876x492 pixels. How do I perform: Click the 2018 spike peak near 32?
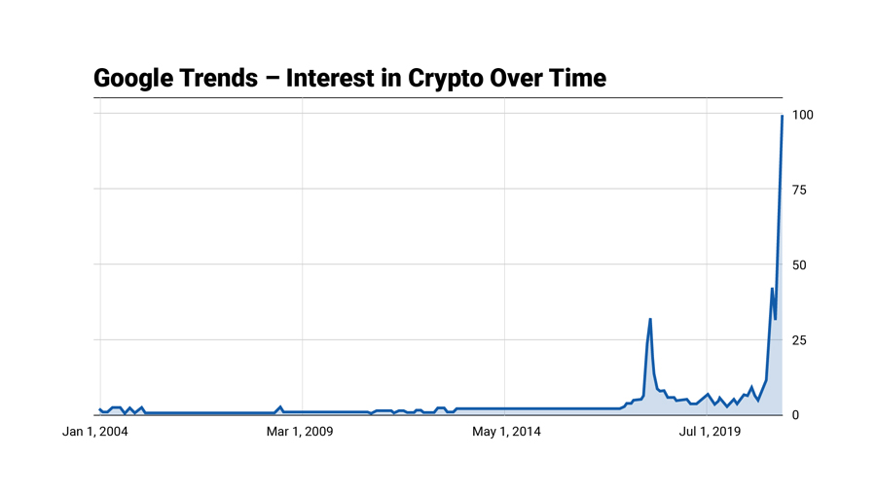tap(650, 319)
